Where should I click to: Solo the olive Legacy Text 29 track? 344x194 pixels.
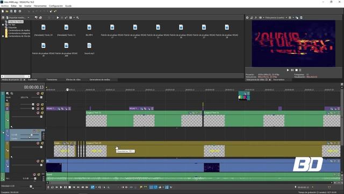[42, 143]
